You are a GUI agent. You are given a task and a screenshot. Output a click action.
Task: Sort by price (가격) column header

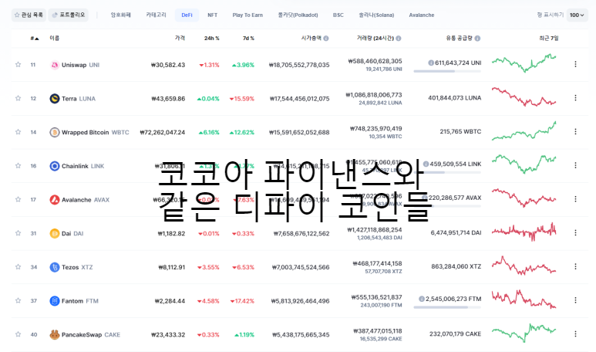pos(180,38)
